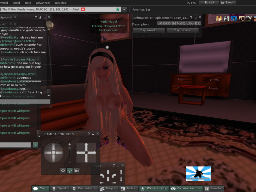Image resolution: width=256 pixels, height=192 pixels.
Task: Open the chat input dropdown arrow
Action: pyautogui.click(x=35, y=145)
